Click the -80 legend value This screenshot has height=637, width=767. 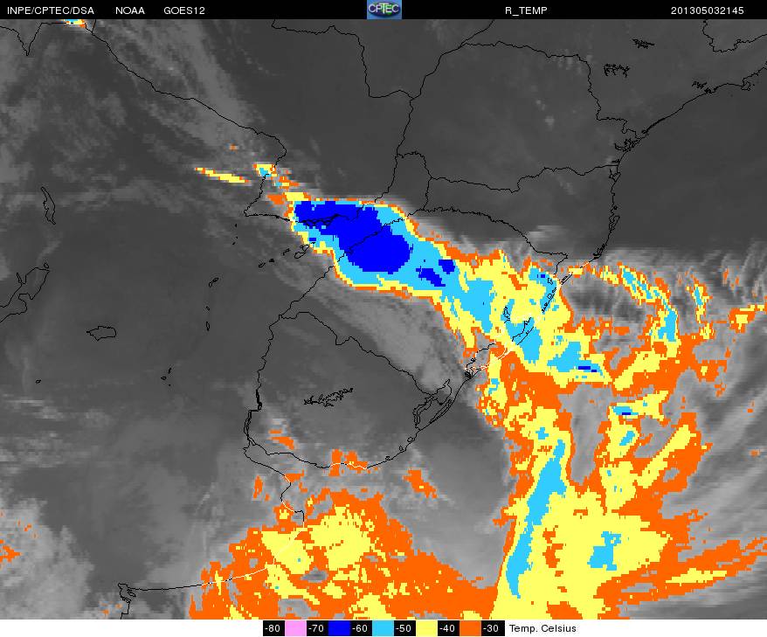tap(273, 628)
